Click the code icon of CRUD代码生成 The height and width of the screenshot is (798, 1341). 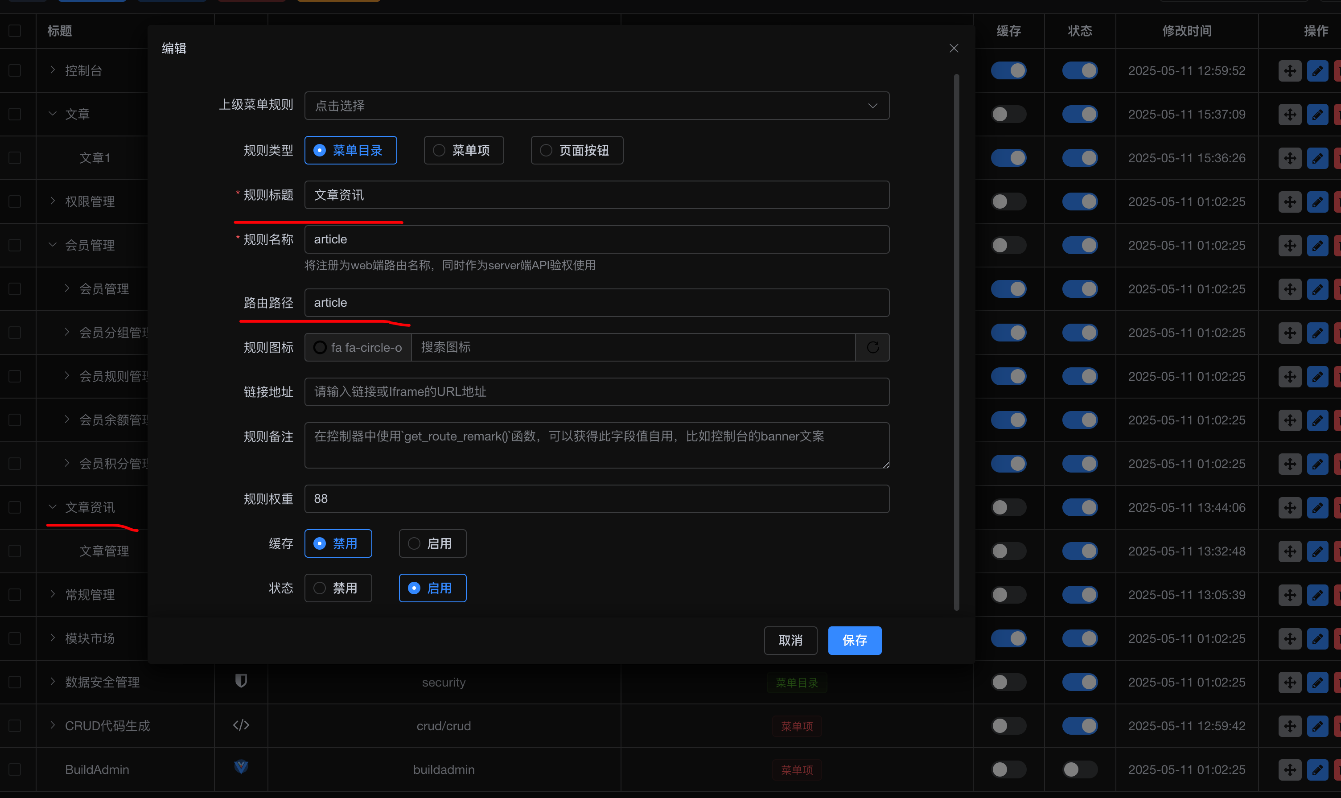[241, 725]
